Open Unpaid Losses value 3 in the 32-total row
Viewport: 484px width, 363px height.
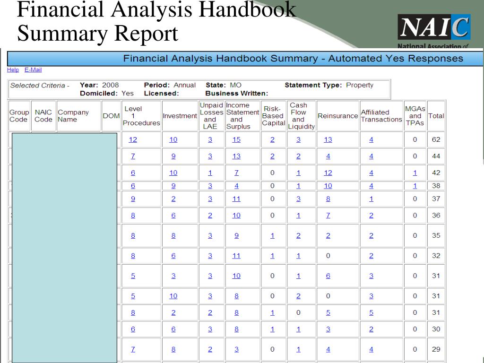(210, 256)
